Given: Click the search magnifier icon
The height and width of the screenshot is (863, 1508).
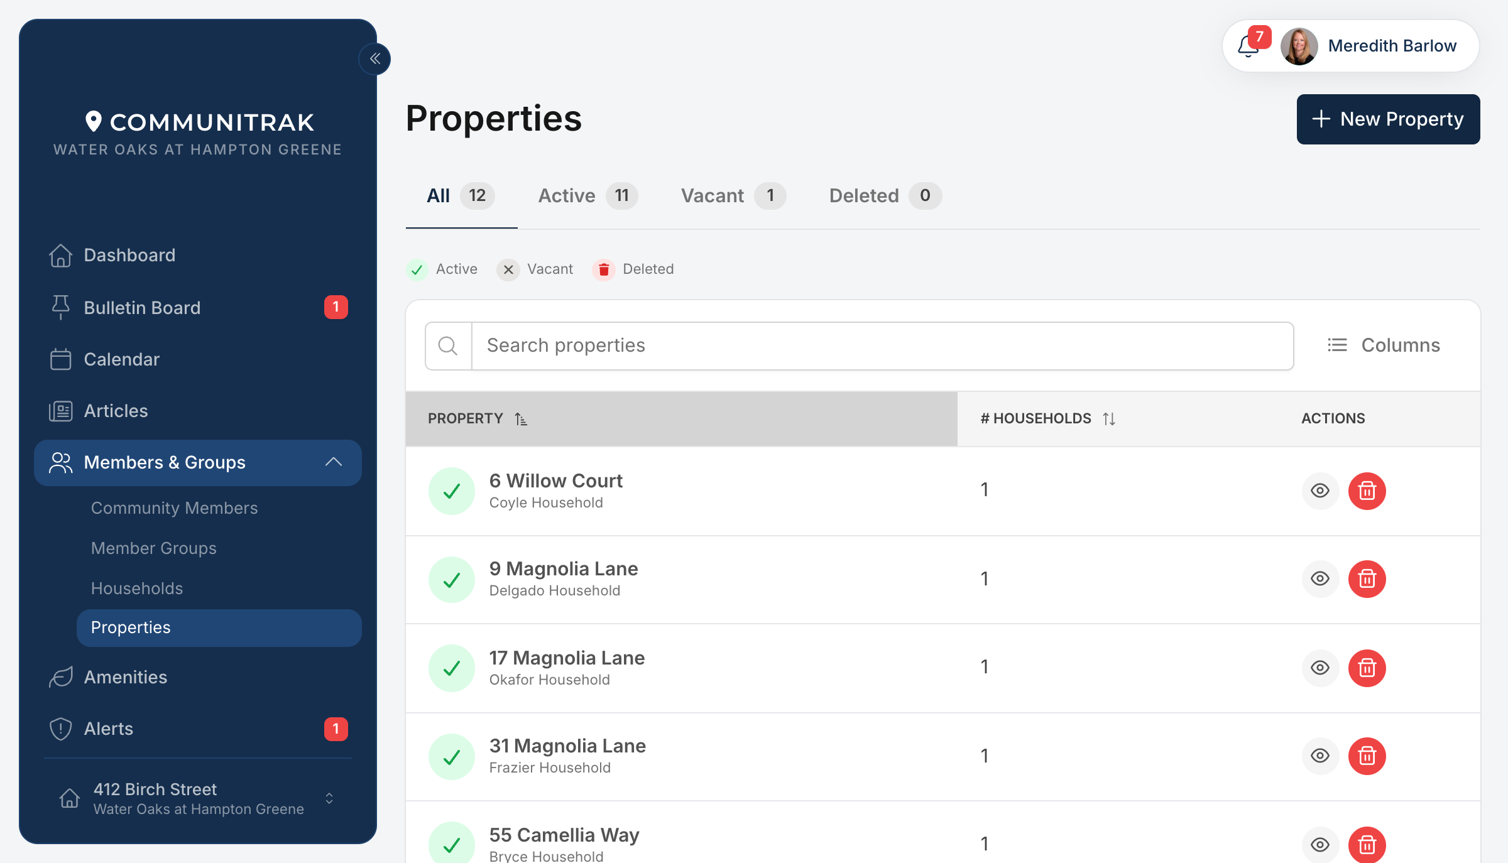Looking at the screenshot, I should [x=448, y=346].
